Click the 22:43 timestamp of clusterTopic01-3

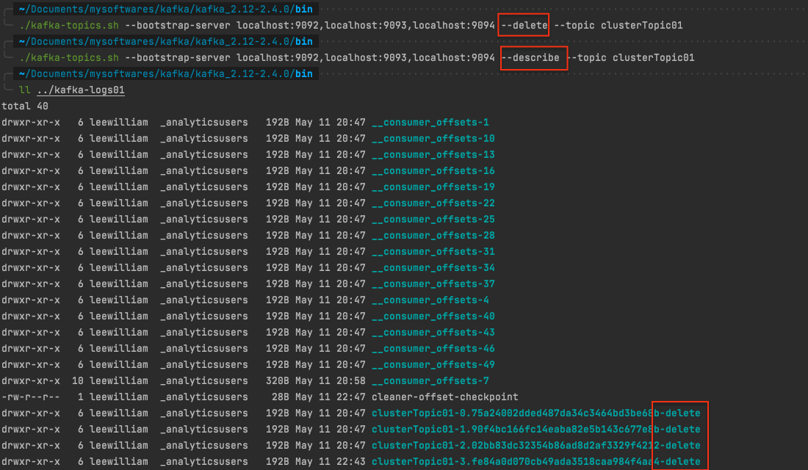pyautogui.click(x=350, y=461)
